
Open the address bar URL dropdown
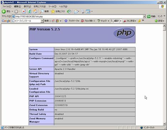click(x=144, y=16)
